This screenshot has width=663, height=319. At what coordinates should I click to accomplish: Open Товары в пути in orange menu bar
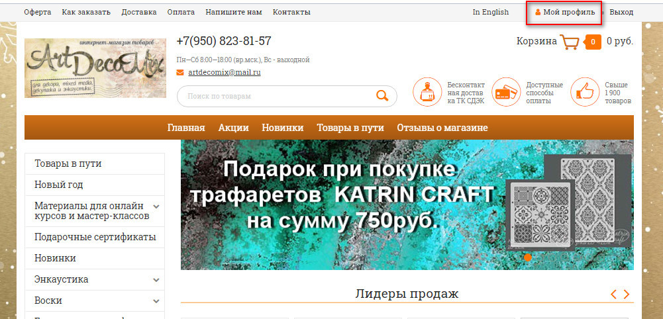point(350,128)
